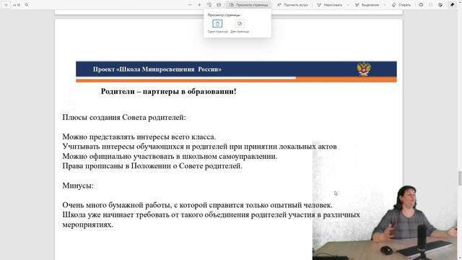This screenshot has width=462, height=260.
Task: Click the save-as icon in toolbar
Action: pos(440,5)
